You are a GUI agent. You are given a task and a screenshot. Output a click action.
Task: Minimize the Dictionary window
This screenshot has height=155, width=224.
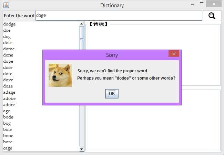(x=192, y=4)
